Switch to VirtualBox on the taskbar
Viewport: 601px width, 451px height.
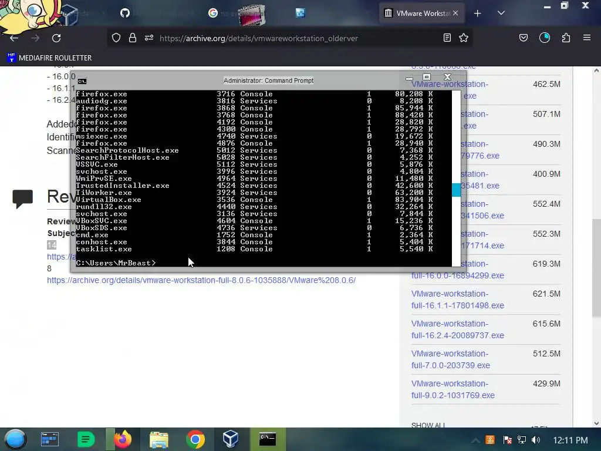coord(231,439)
